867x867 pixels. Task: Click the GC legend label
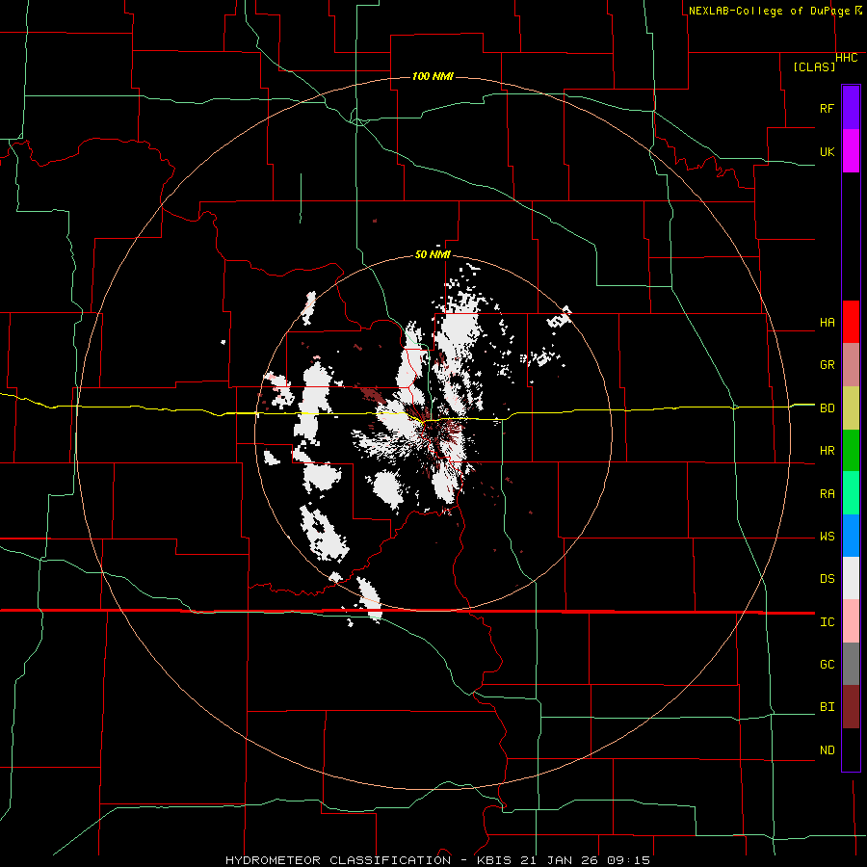[x=827, y=665]
